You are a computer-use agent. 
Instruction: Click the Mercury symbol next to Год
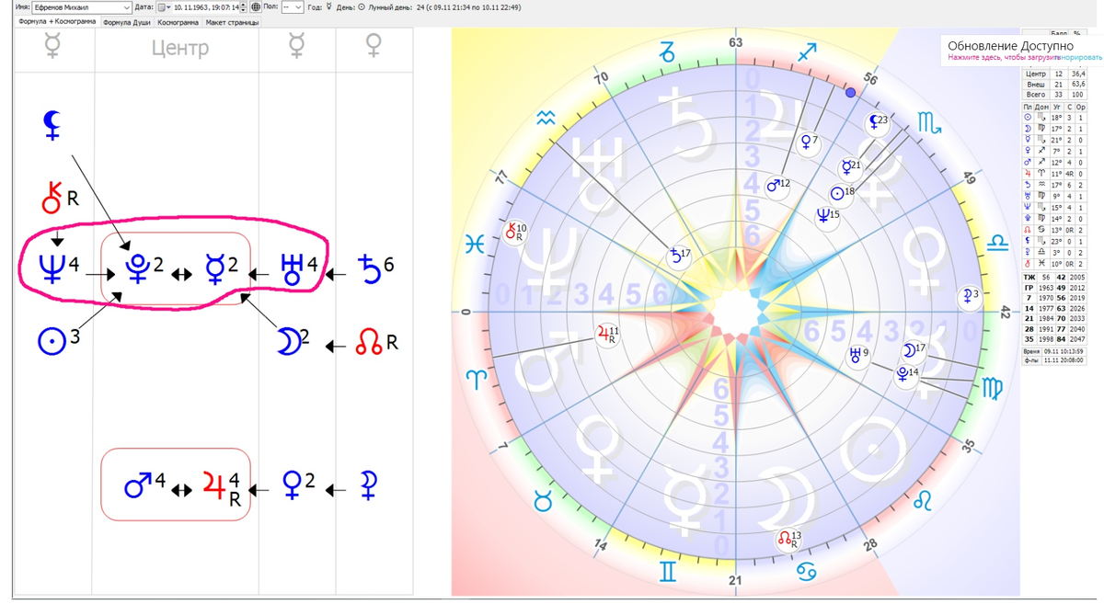(x=328, y=6)
